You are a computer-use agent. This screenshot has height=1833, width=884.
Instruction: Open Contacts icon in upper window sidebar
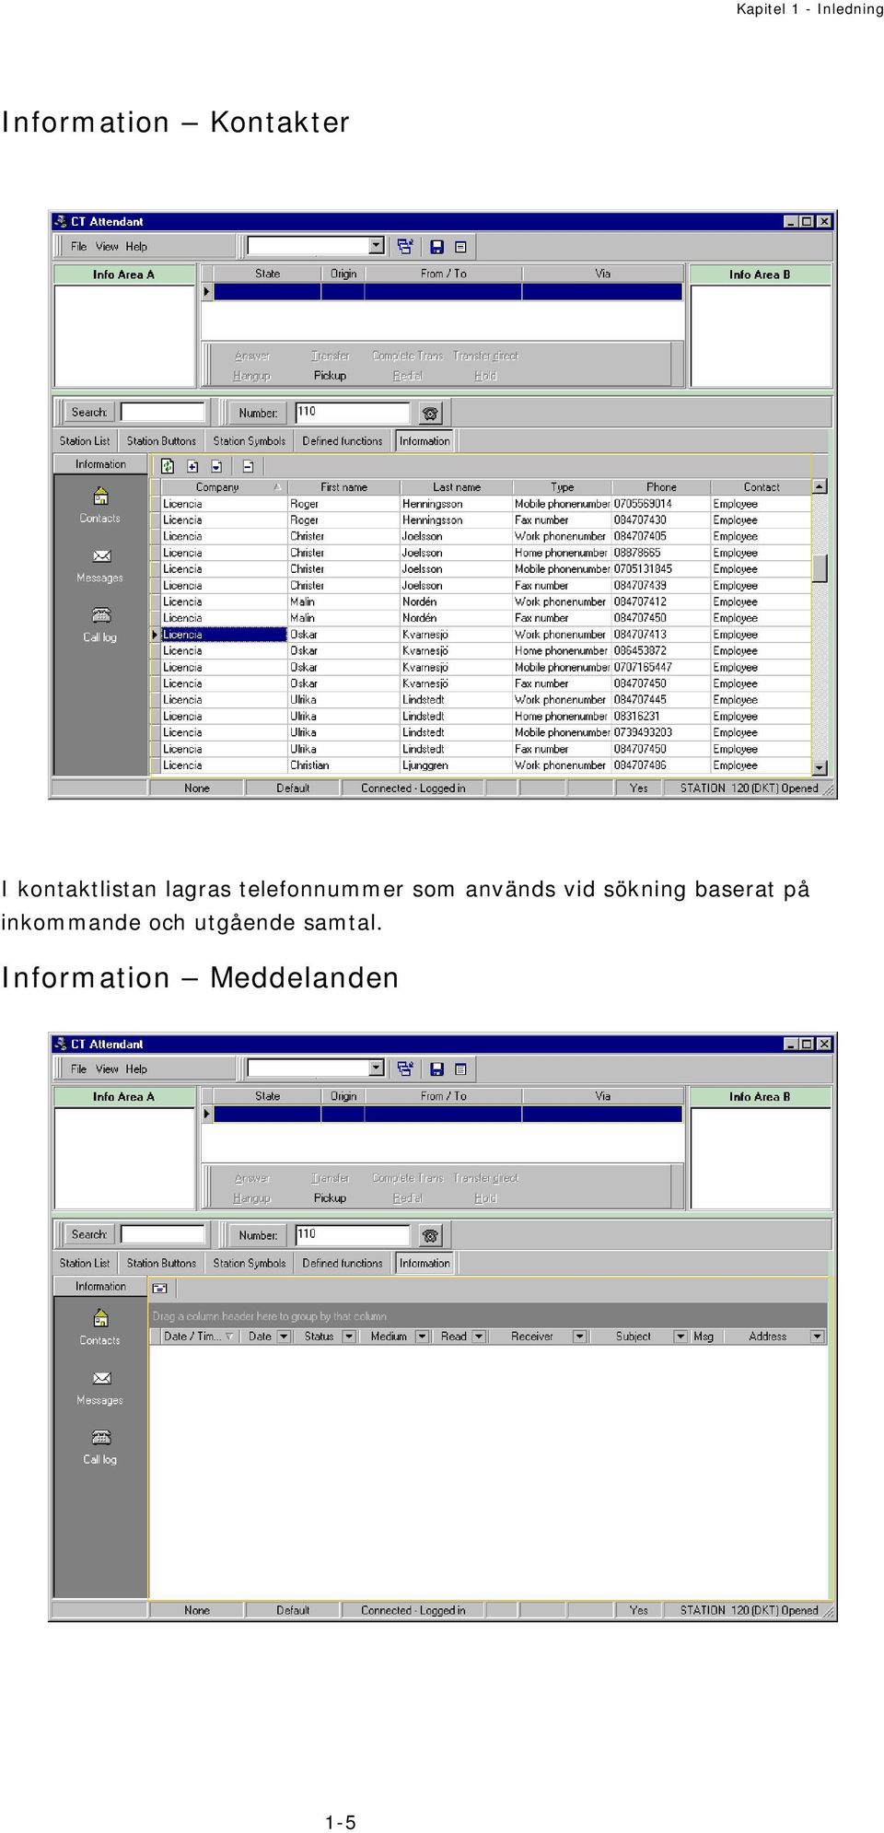101,496
